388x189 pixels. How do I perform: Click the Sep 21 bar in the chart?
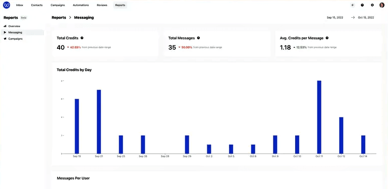(x=99, y=122)
